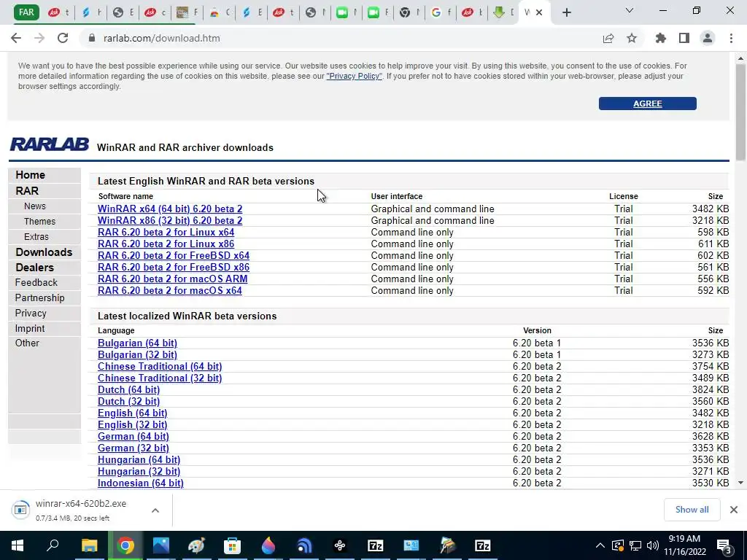Switch to the rainbow cloud tab
This screenshot has height=560, width=747.
tap(219, 13)
